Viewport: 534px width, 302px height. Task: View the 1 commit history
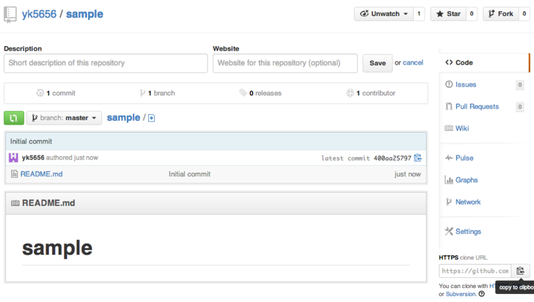pos(56,93)
